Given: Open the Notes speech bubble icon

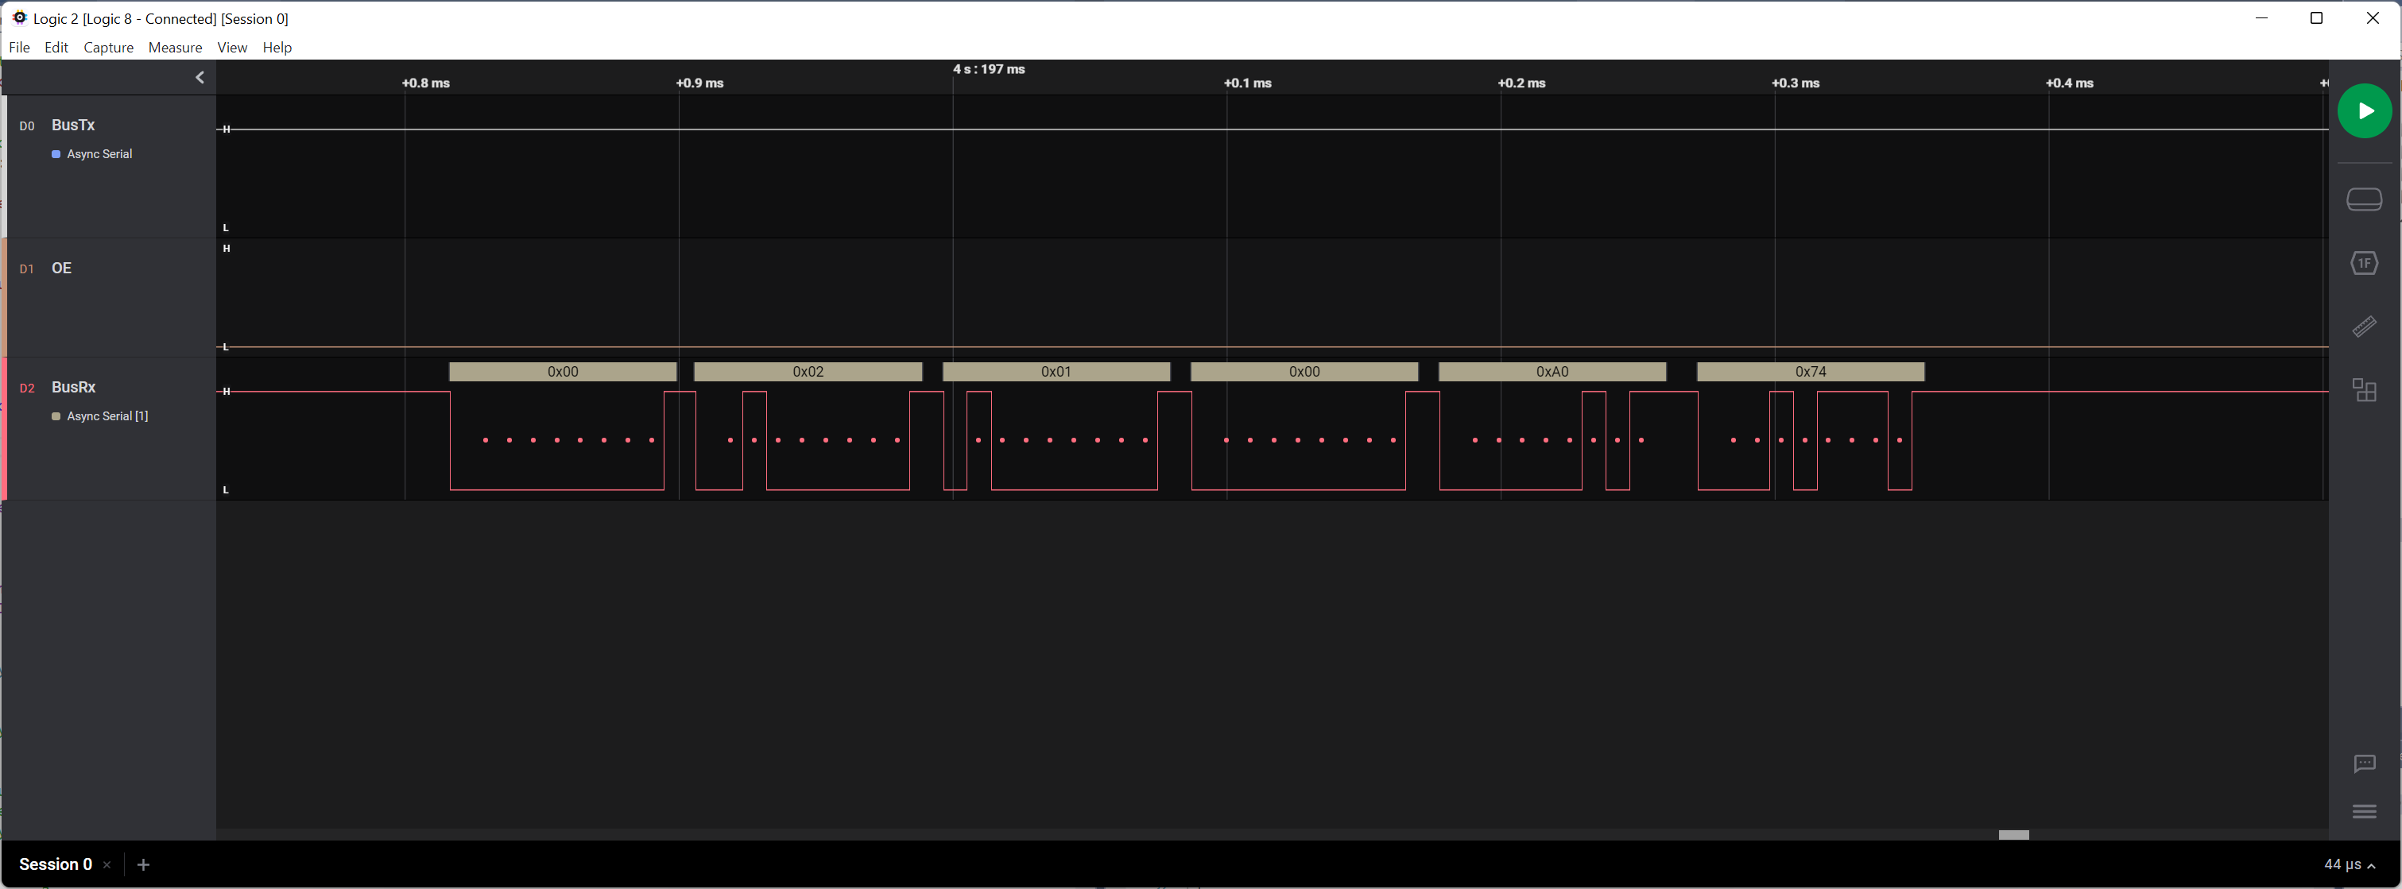Looking at the screenshot, I should pyautogui.click(x=2364, y=764).
